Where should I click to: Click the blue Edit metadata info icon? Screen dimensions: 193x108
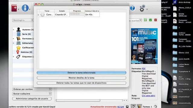[x=25, y=8]
